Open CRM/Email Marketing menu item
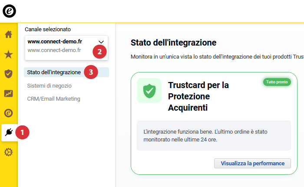The height and width of the screenshot is (187, 304). 53,98
